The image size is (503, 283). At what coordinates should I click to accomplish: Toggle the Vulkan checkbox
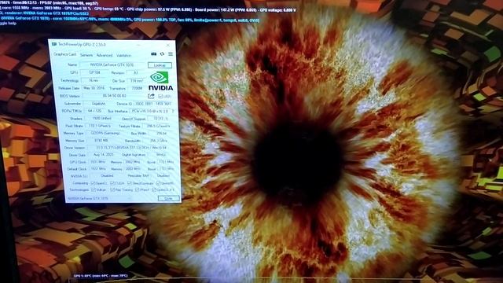(x=94, y=190)
